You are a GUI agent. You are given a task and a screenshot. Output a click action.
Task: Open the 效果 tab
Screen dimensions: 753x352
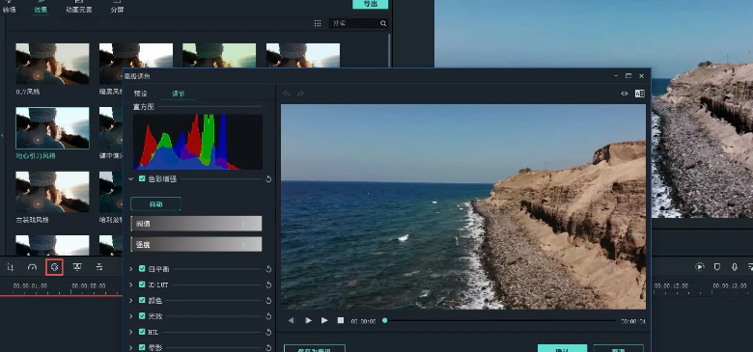click(x=41, y=9)
